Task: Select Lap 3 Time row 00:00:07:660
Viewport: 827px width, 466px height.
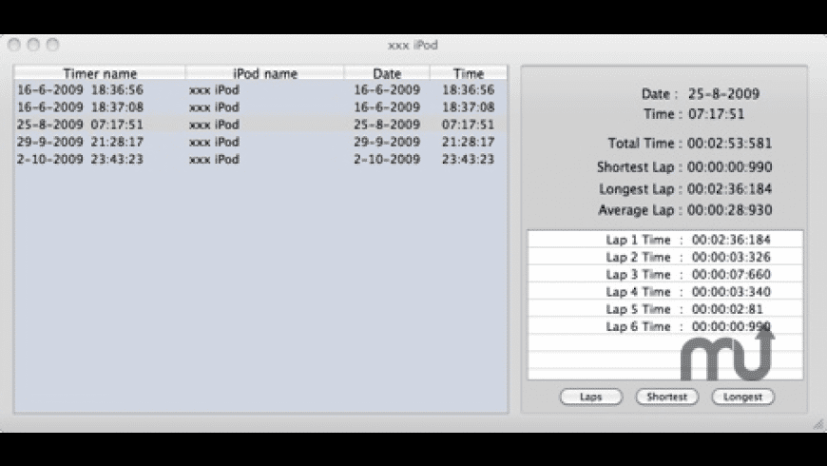Action: click(665, 275)
